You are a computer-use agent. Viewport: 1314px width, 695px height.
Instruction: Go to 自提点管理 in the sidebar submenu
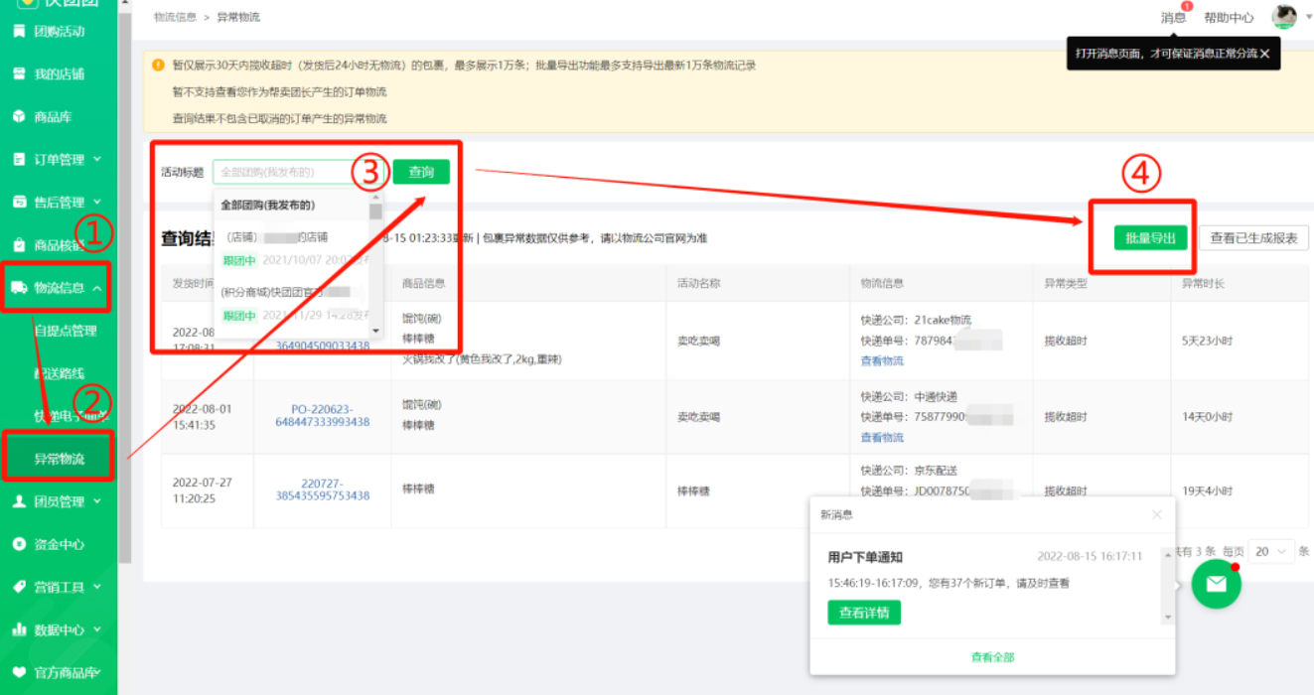tap(67, 331)
